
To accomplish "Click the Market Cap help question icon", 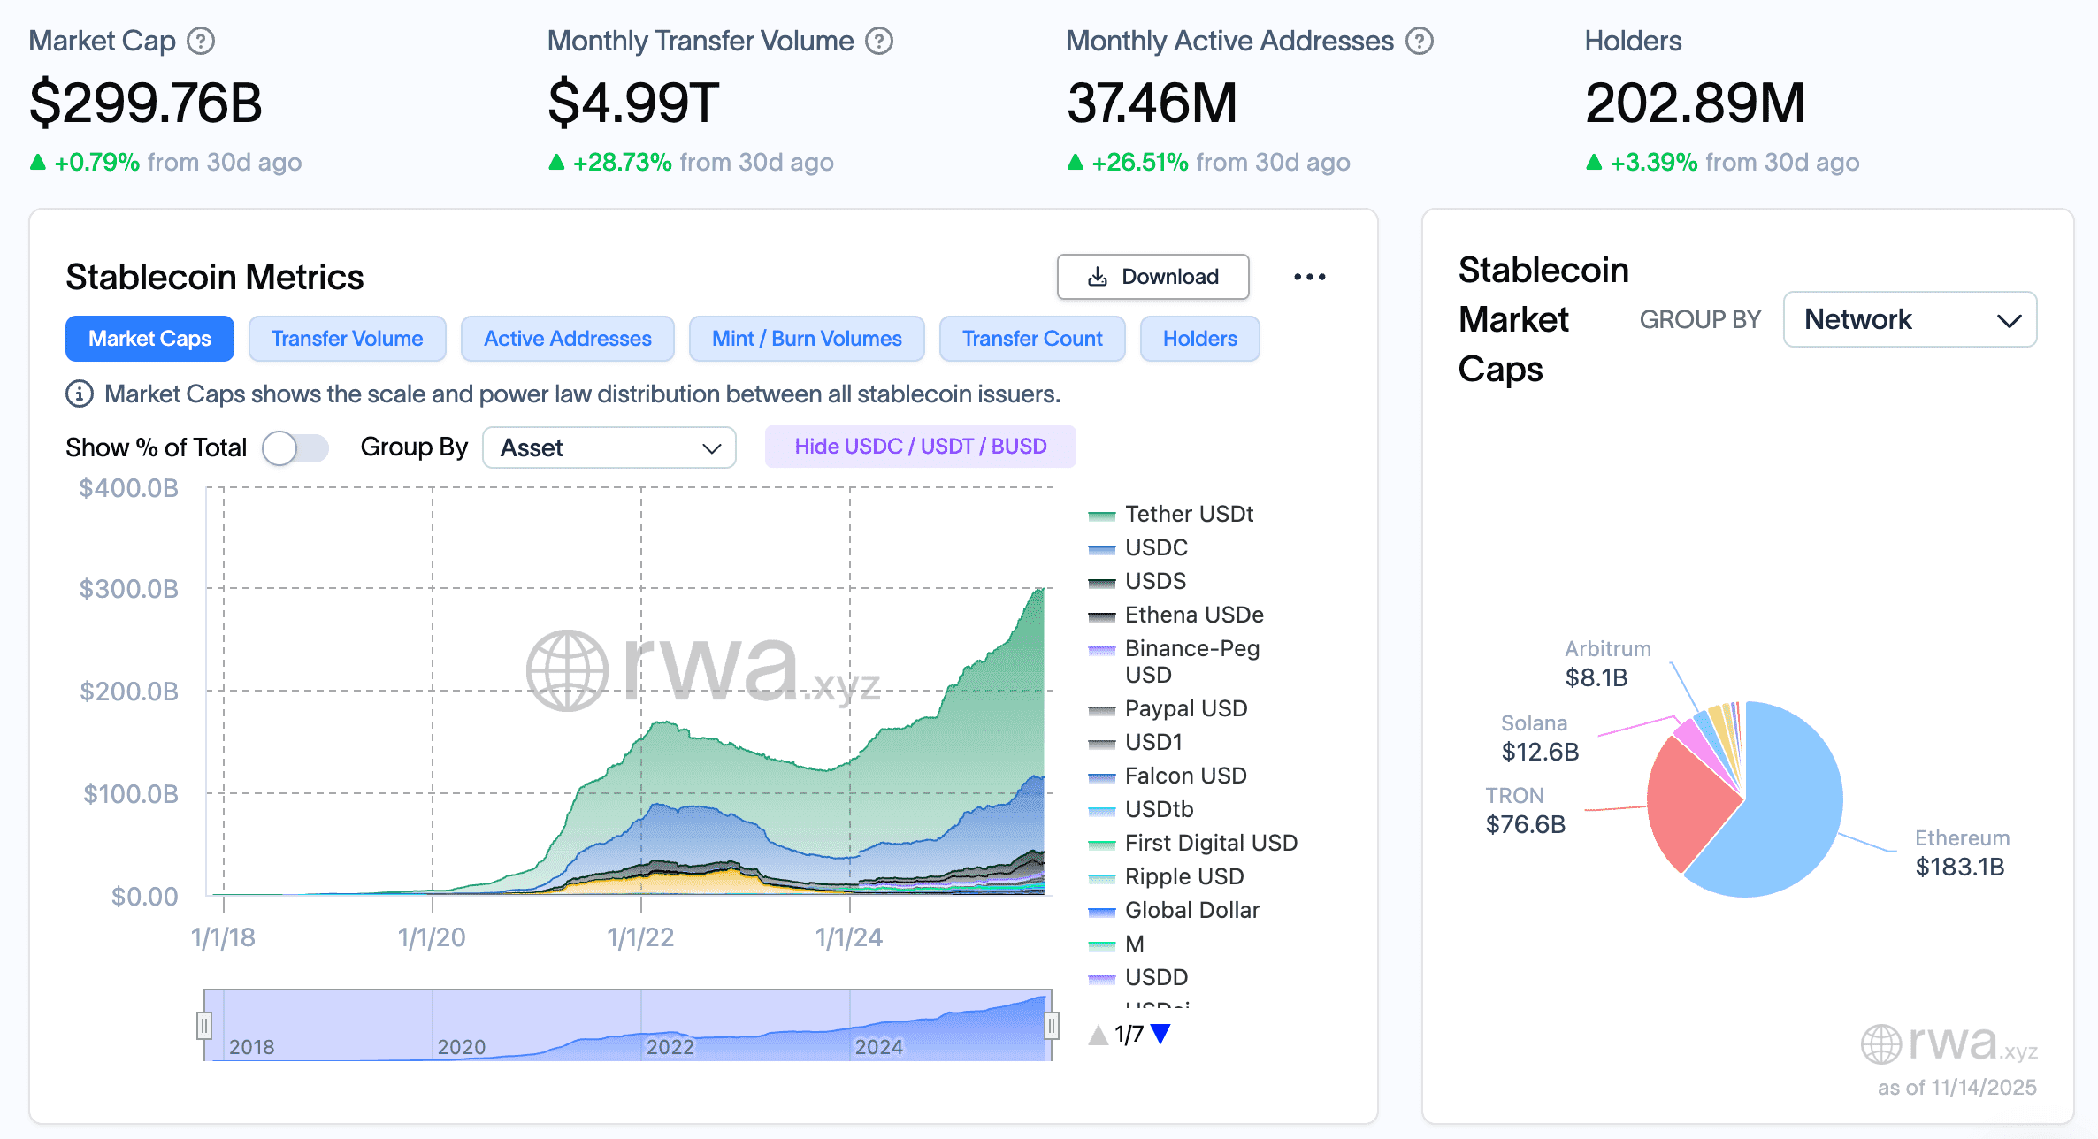I will tap(201, 41).
